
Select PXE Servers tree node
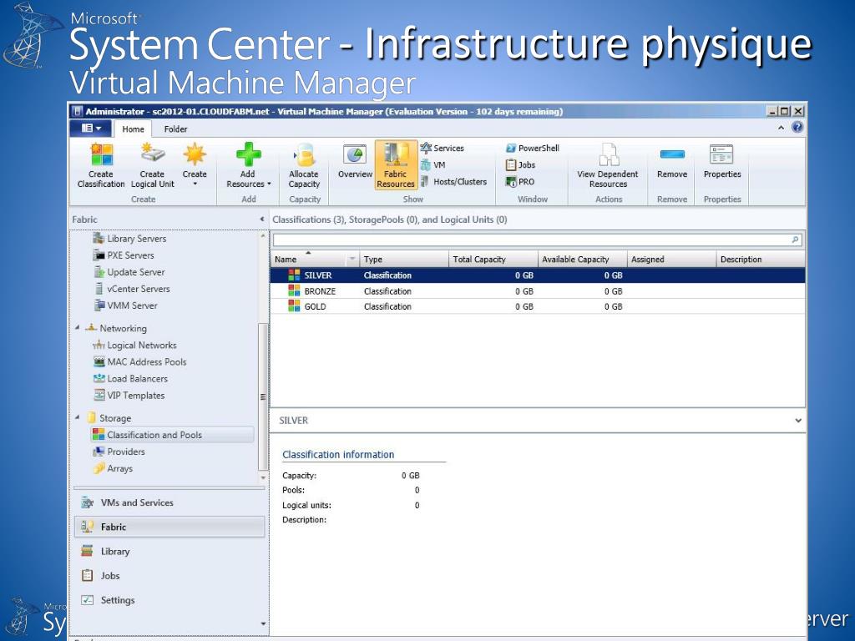click(x=124, y=255)
